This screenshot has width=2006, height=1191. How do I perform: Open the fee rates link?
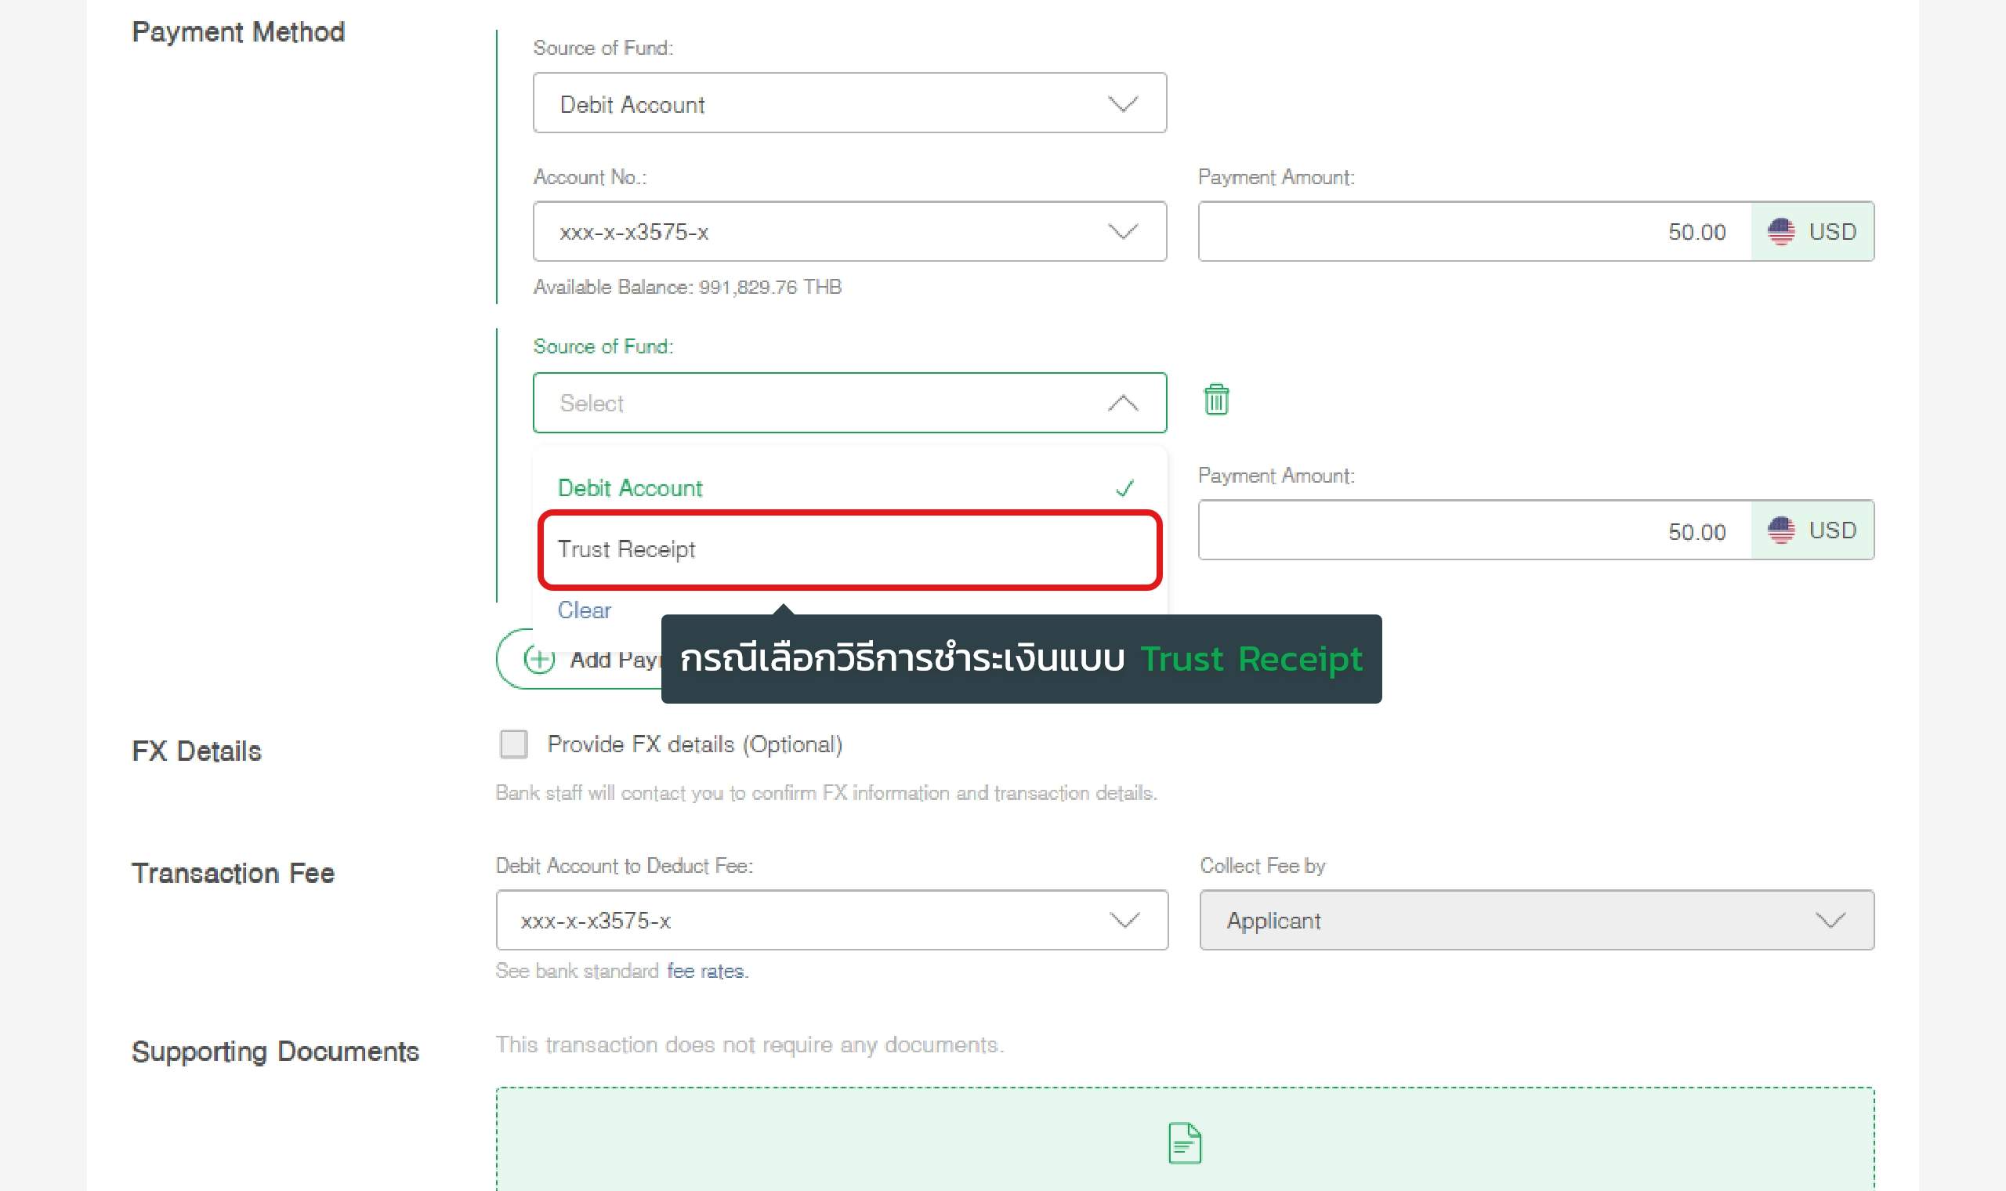pos(707,971)
